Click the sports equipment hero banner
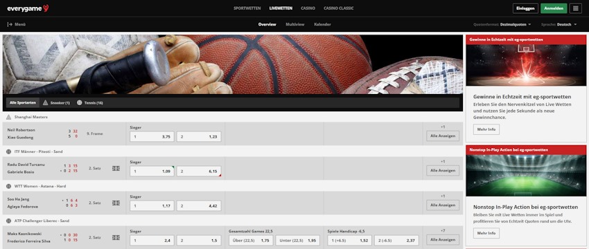This screenshot has width=589, height=249. (233, 64)
